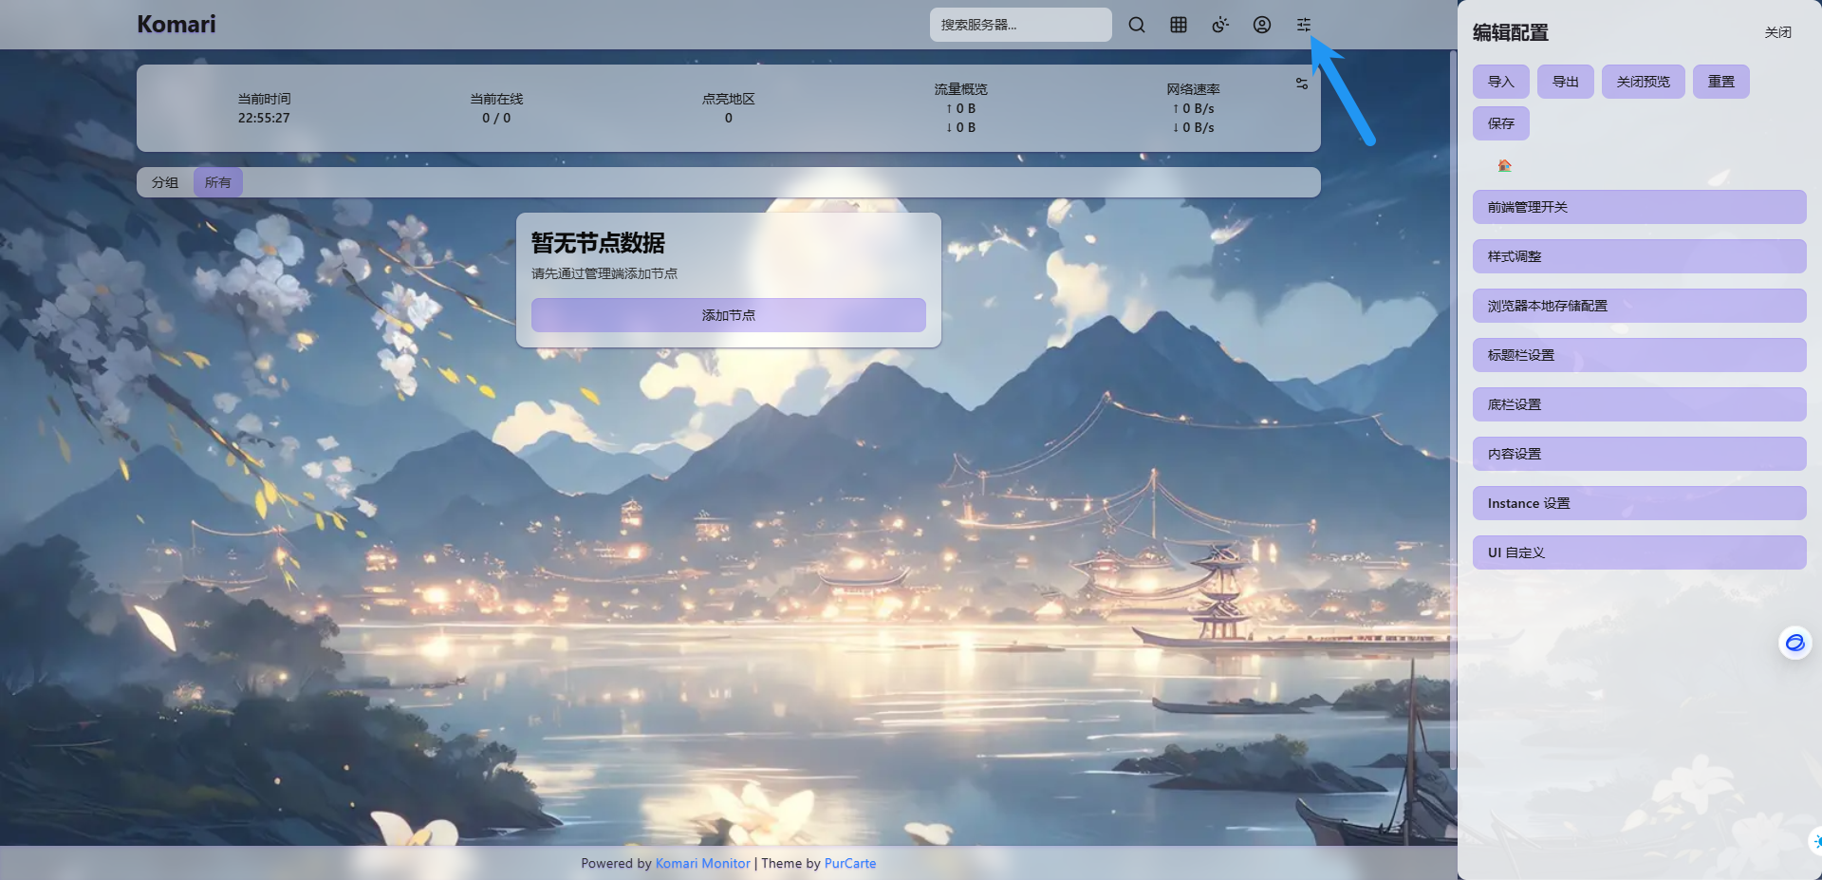Click the house emoji icon in panel

tap(1504, 165)
